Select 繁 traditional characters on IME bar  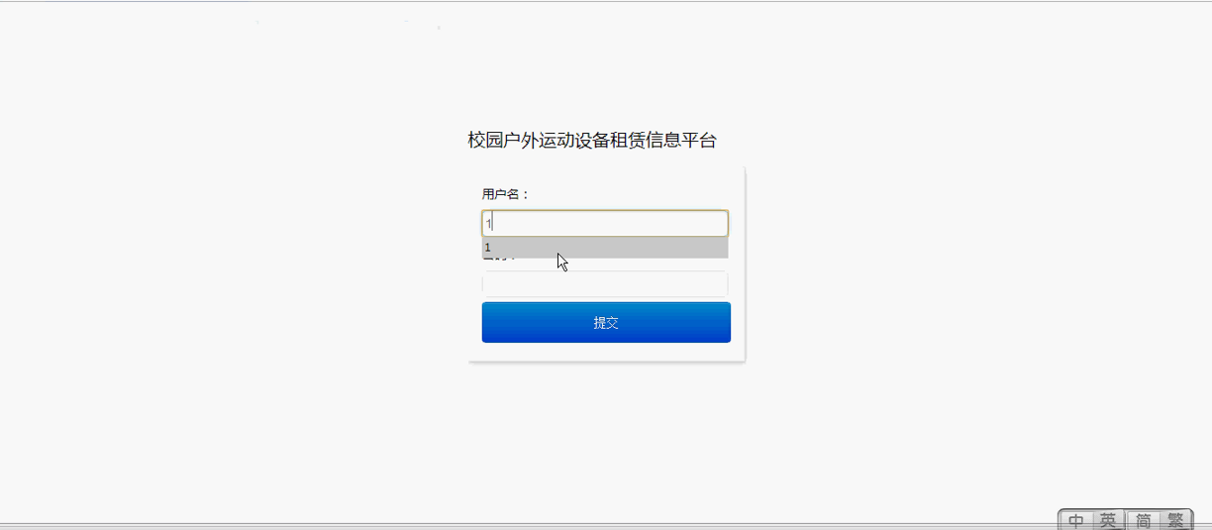1174,521
